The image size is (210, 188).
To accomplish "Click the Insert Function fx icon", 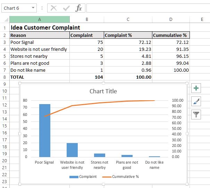I will click(78, 8).
